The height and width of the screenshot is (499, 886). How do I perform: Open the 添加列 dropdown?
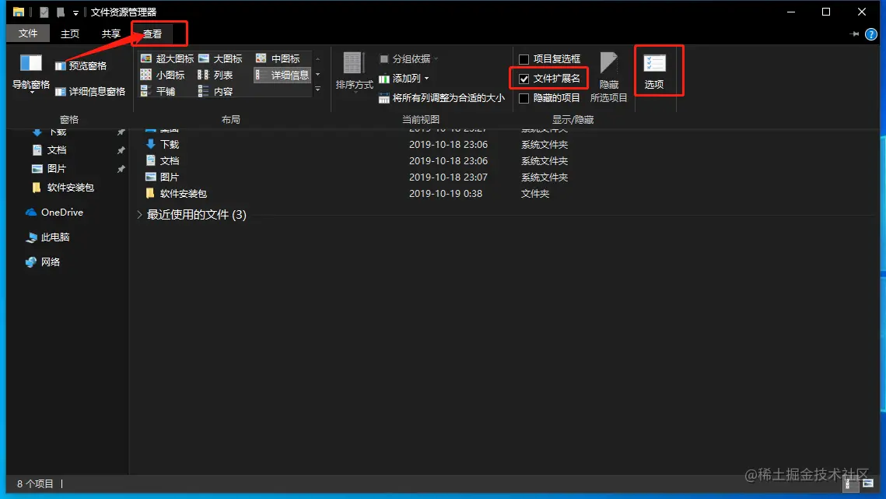pyautogui.click(x=404, y=79)
